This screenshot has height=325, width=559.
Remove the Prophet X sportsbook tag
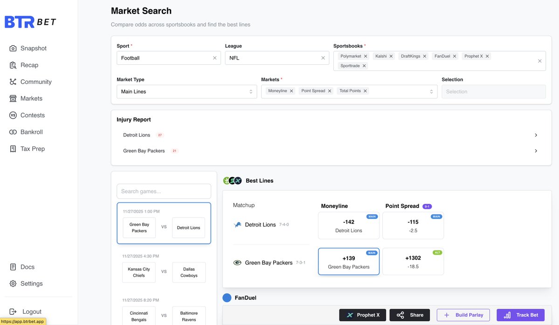(x=487, y=56)
